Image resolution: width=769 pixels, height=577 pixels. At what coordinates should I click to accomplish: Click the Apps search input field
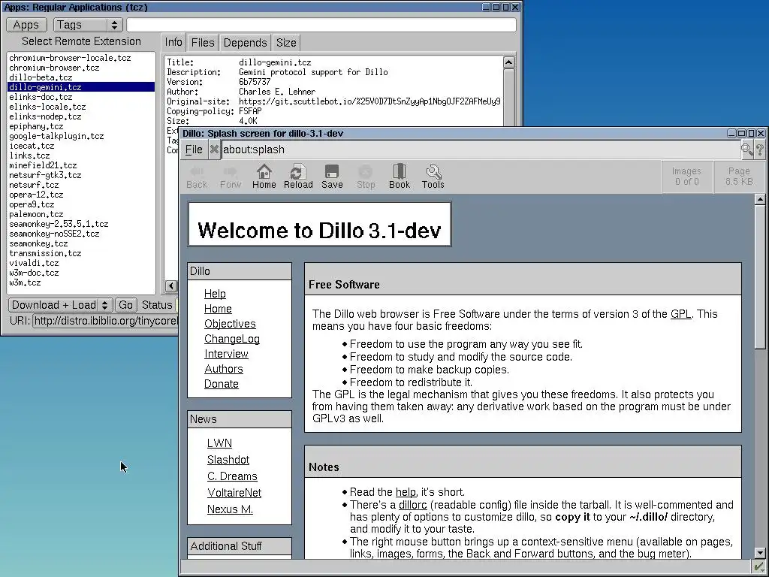coord(321,25)
